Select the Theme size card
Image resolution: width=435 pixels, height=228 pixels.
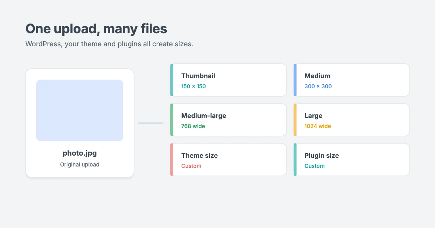[228, 160]
